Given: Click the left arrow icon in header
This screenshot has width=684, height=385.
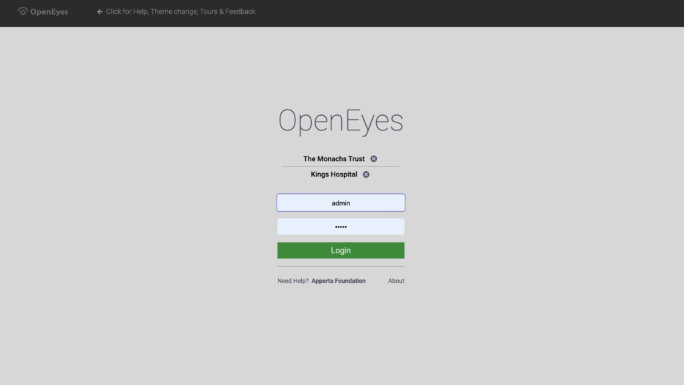Looking at the screenshot, I should [100, 12].
